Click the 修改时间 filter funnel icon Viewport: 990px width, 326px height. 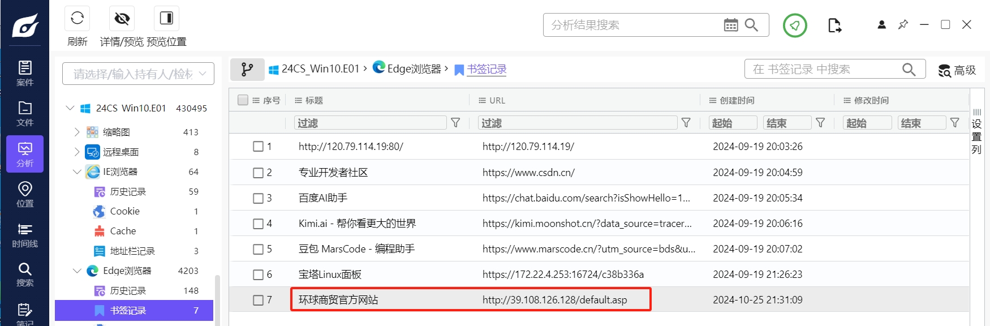click(955, 123)
